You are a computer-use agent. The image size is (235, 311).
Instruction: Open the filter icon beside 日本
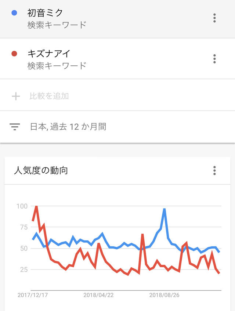click(x=15, y=127)
